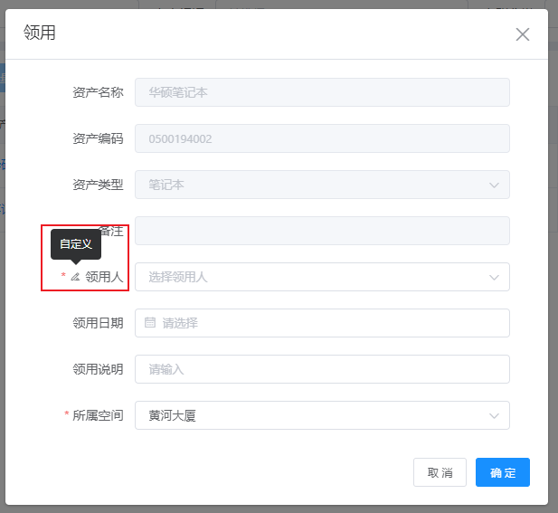Click the 领用 dialog title text
Image resolution: width=558 pixels, height=513 pixels.
click(x=40, y=33)
